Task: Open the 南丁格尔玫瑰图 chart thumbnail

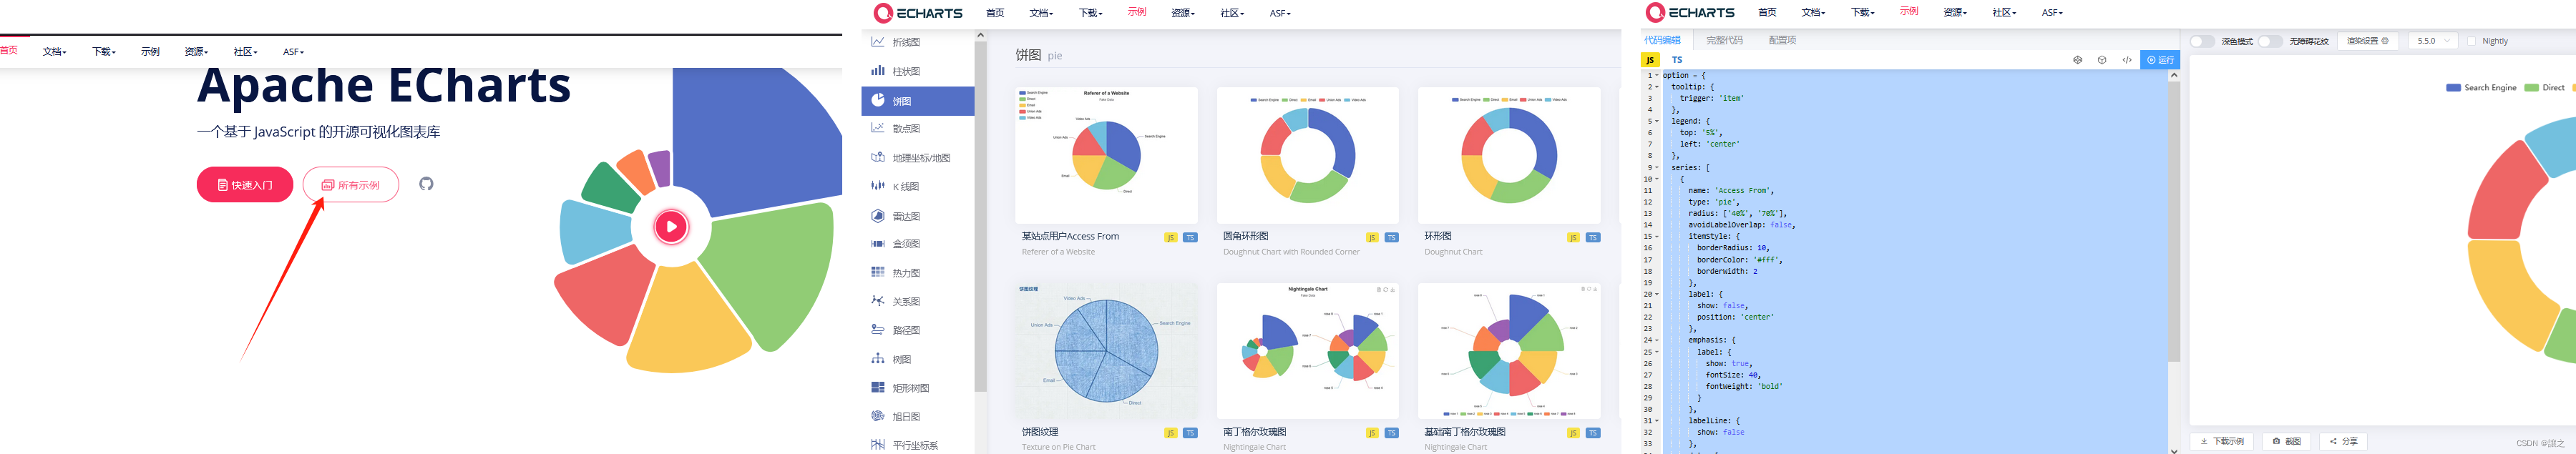Action: click(1308, 350)
